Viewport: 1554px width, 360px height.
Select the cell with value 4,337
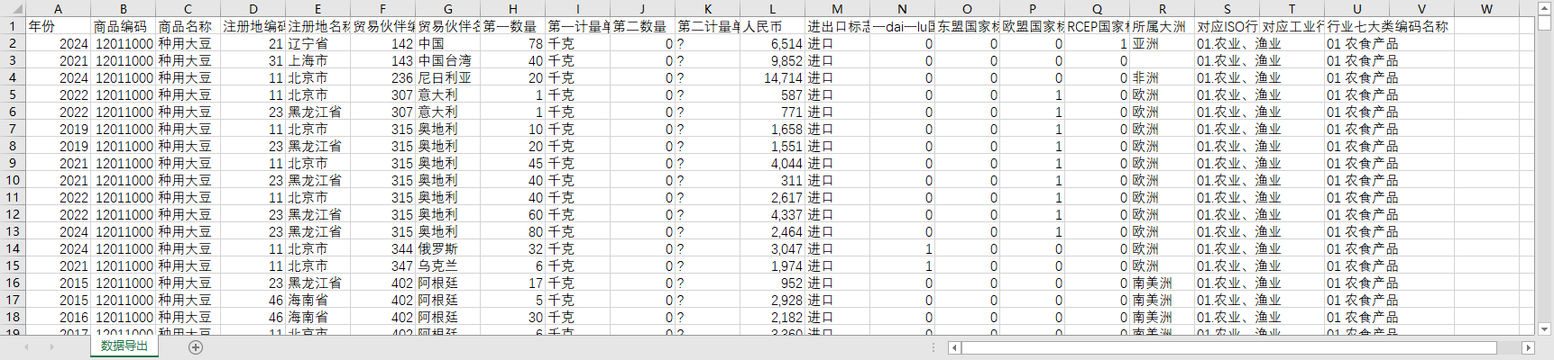pos(773,214)
